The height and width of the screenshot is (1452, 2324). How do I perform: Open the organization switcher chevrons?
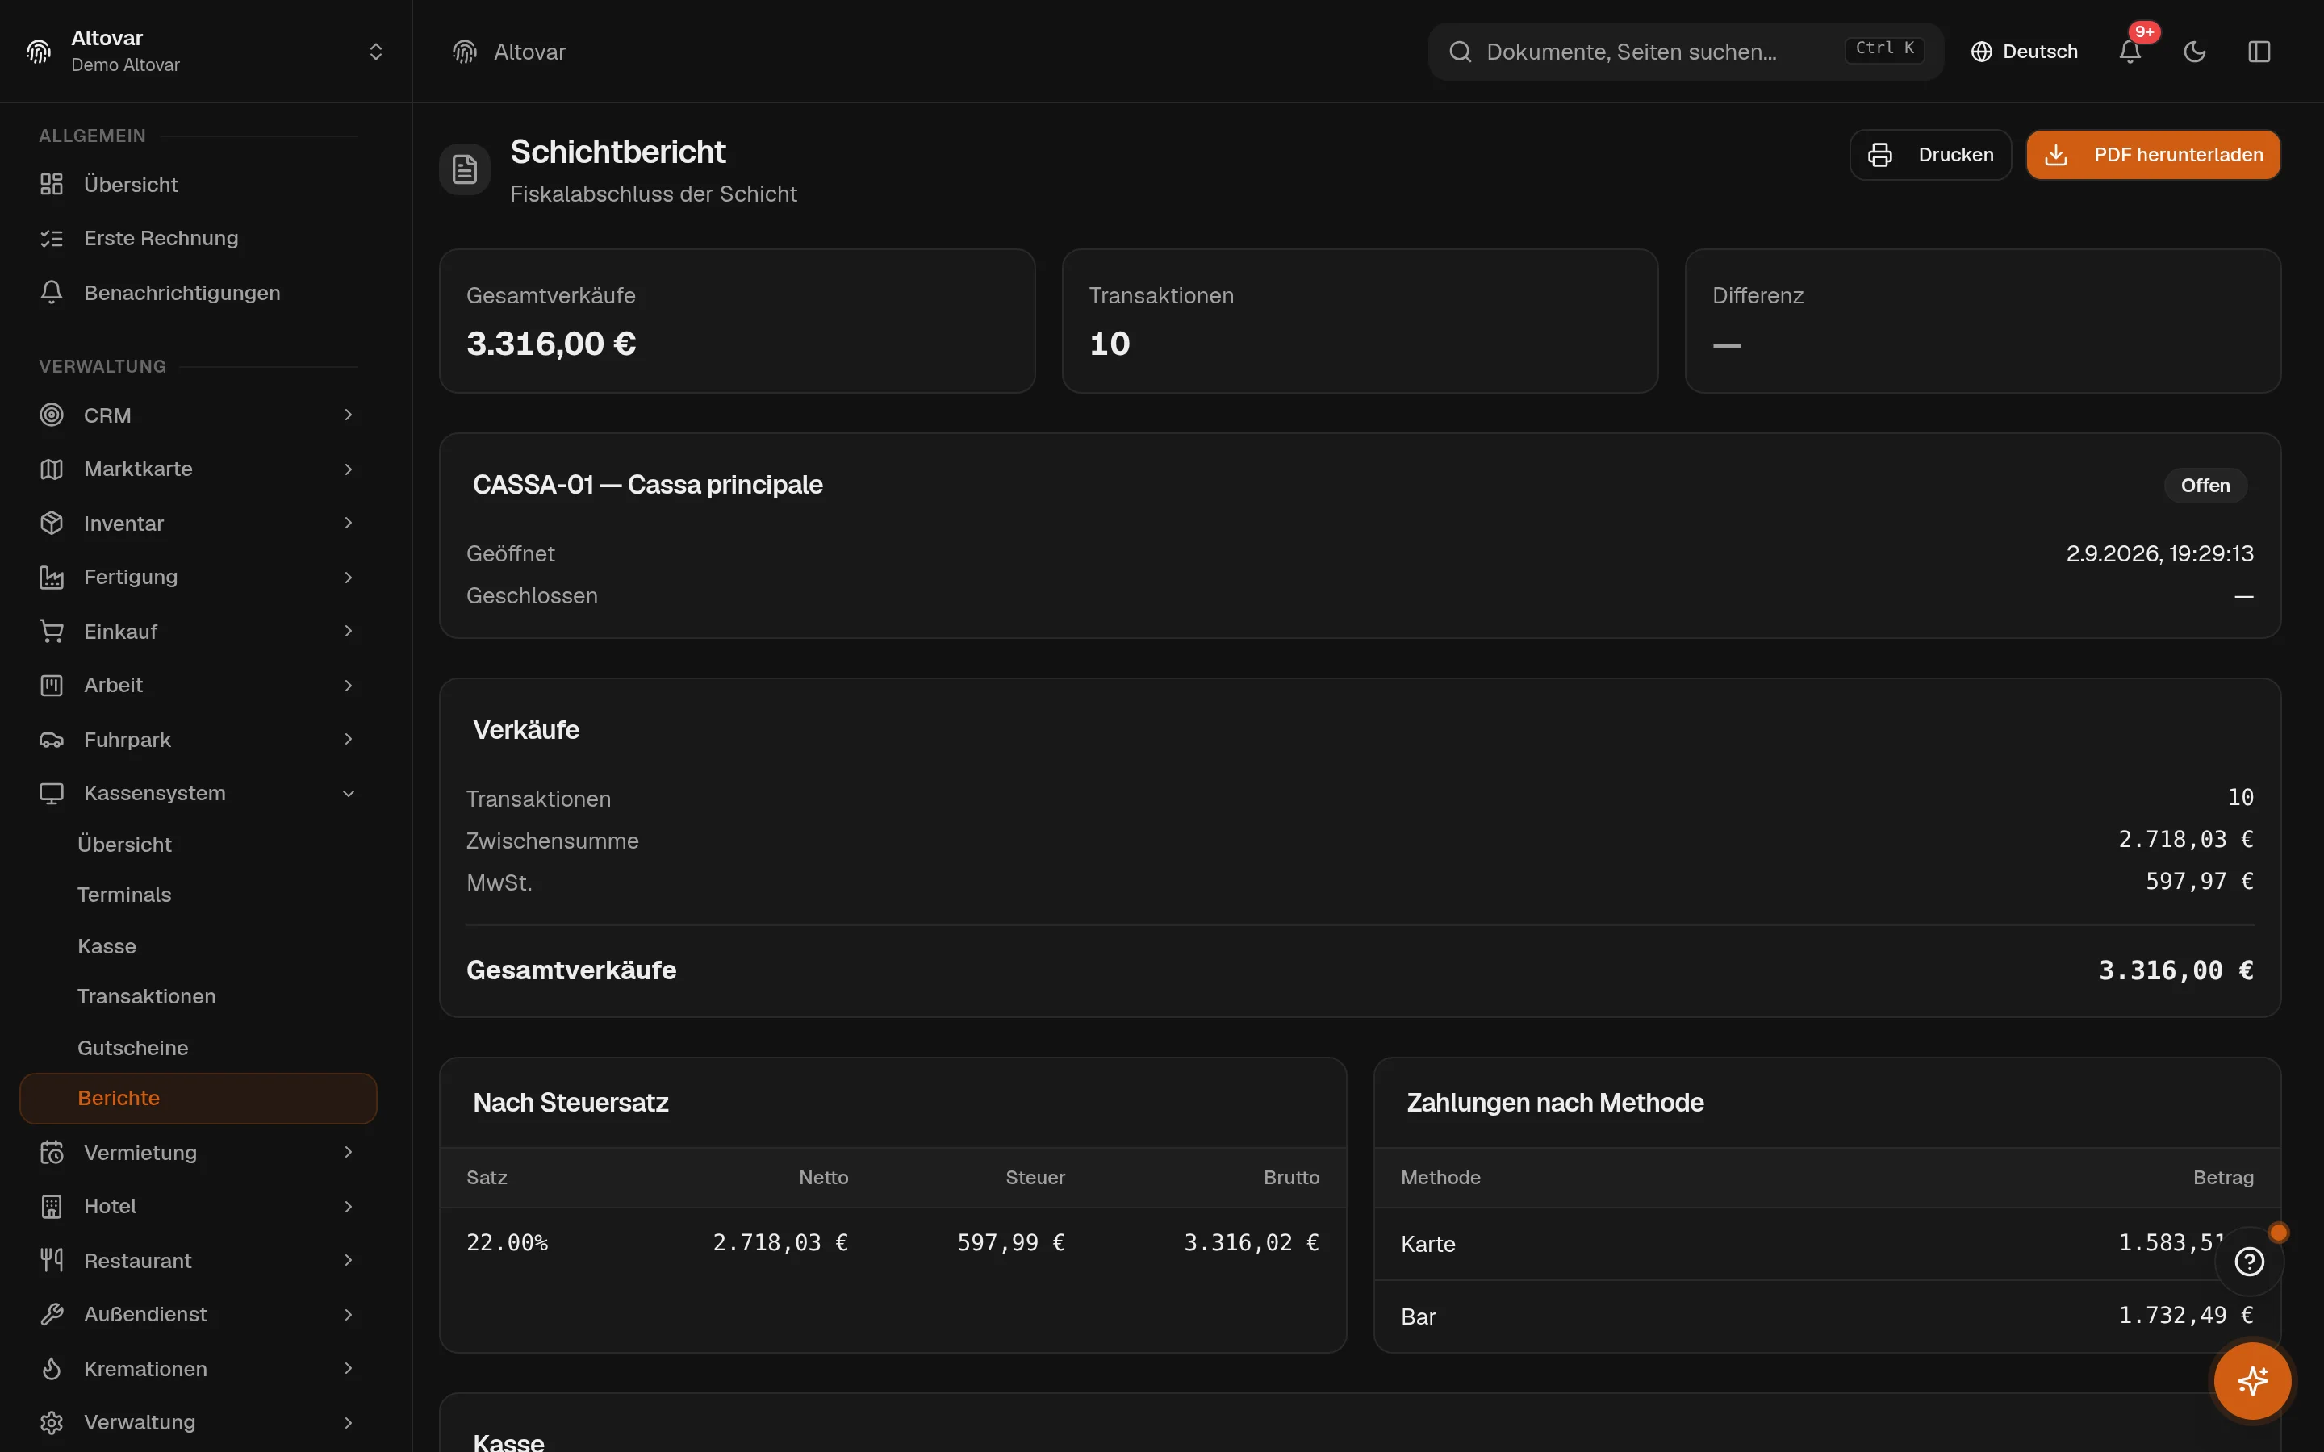point(375,52)
